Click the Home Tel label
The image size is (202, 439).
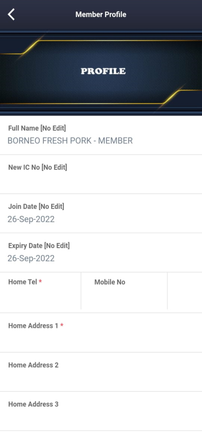point(22,282)
